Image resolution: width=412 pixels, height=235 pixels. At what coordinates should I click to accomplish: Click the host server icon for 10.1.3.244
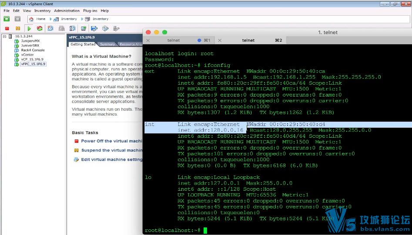click(10, 36)
